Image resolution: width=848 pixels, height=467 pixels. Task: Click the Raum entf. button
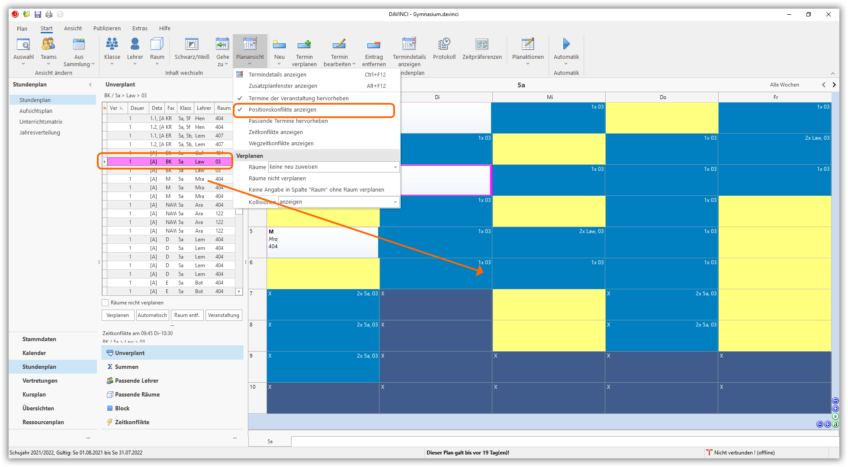pyautogui.click(x=187, y=315)
